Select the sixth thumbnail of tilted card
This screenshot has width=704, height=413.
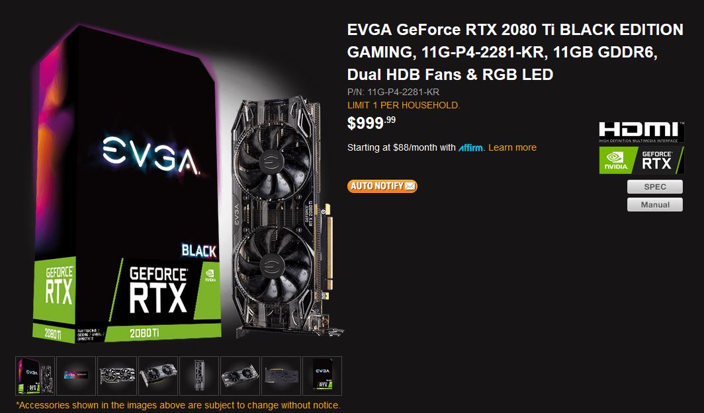[240, 376]
